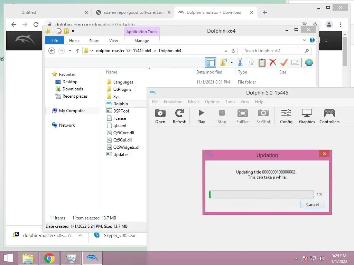
Task: Open the File tab in Explorer
Action: [x=55, y=40]
